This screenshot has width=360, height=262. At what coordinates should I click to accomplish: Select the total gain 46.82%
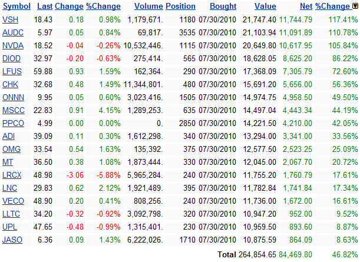pos(345,255)
